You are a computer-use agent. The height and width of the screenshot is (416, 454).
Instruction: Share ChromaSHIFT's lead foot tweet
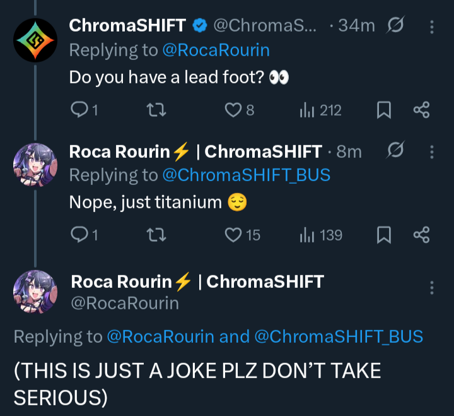[421, 110]
